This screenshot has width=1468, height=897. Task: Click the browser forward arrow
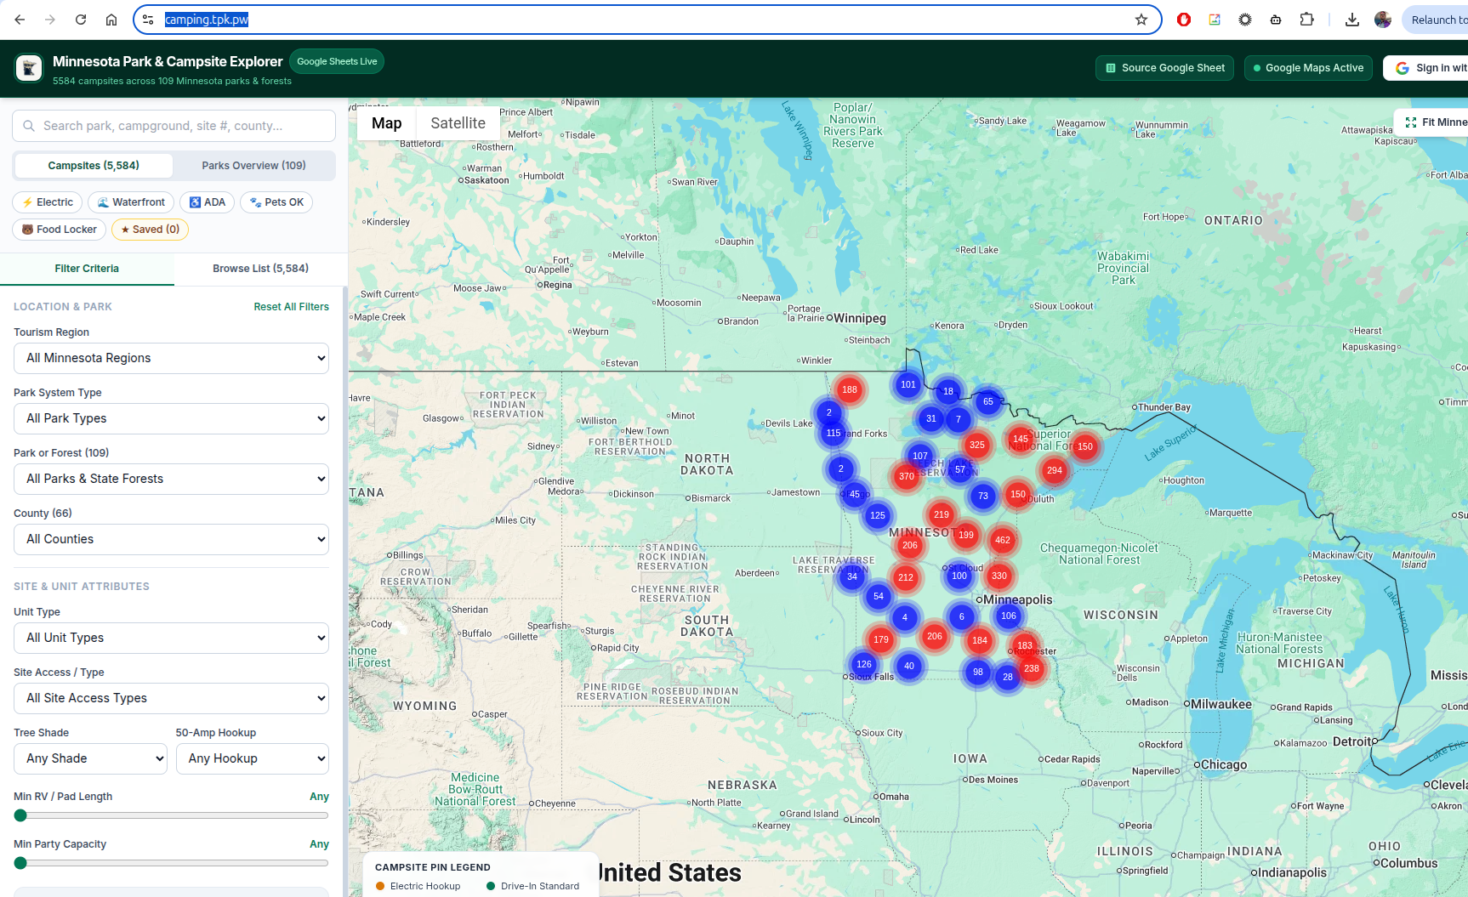point(50,20)
